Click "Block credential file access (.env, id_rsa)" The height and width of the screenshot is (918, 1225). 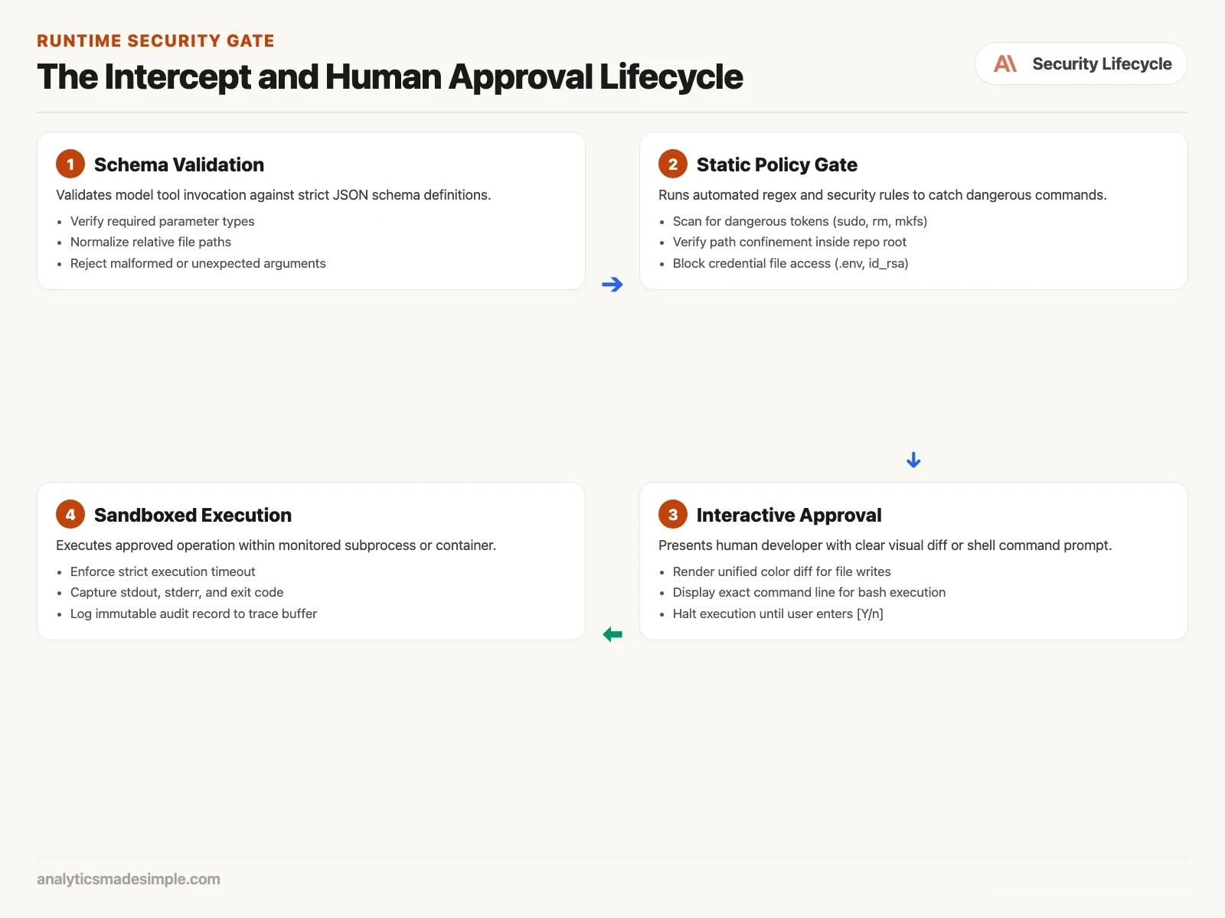coord(791,263)
